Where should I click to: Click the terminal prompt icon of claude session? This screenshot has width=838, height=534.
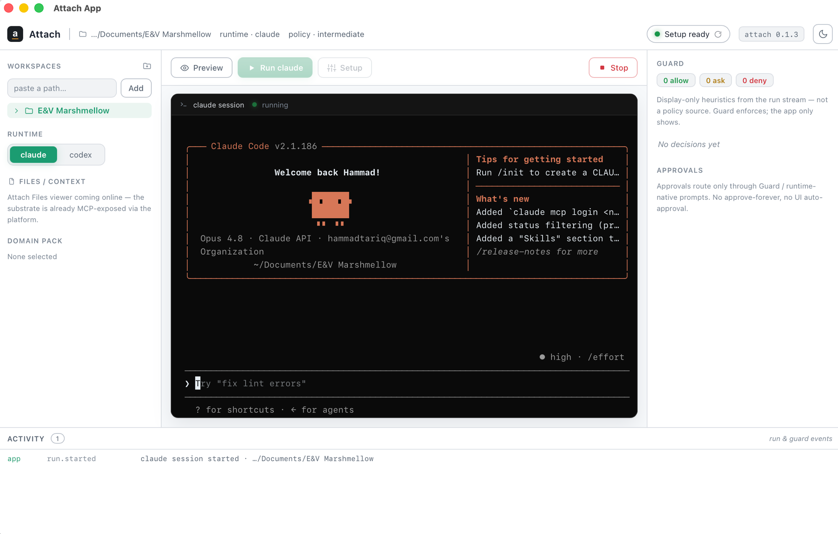tap(184, 105)
